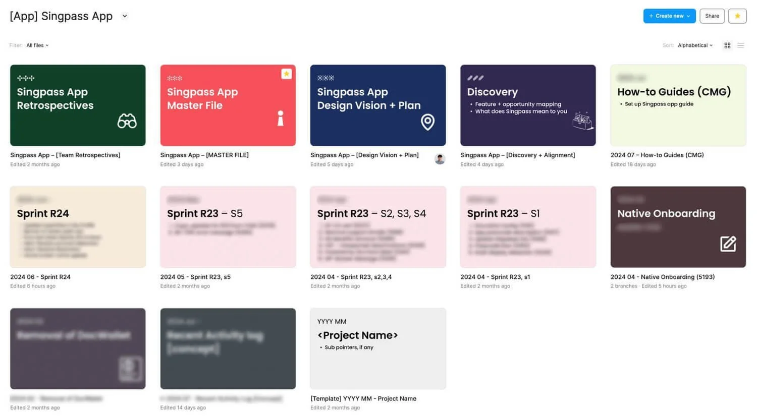
Task: Click 'Edited 14 days ago' text
Action: (x=183, y=407)
